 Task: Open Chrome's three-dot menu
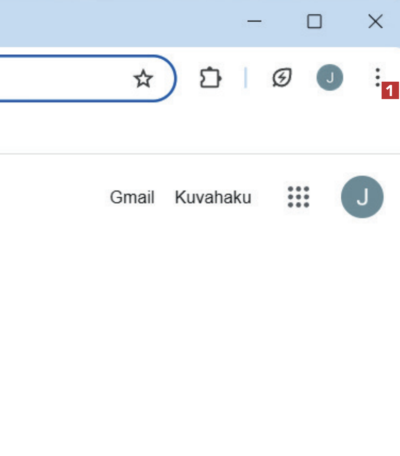pos(378,78)
